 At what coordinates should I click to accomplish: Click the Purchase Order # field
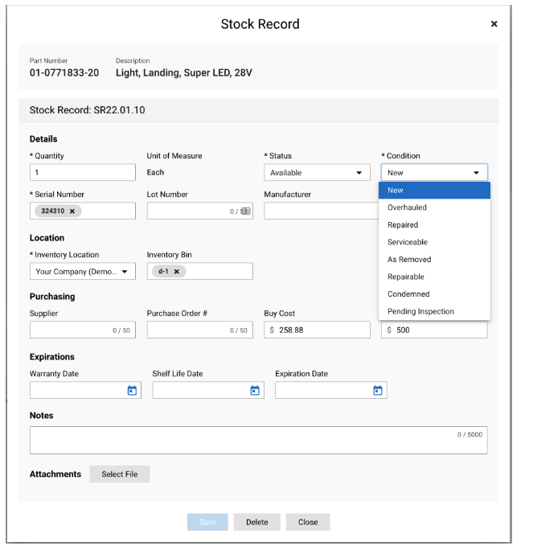pyautogui.click(x=200, y=330)
